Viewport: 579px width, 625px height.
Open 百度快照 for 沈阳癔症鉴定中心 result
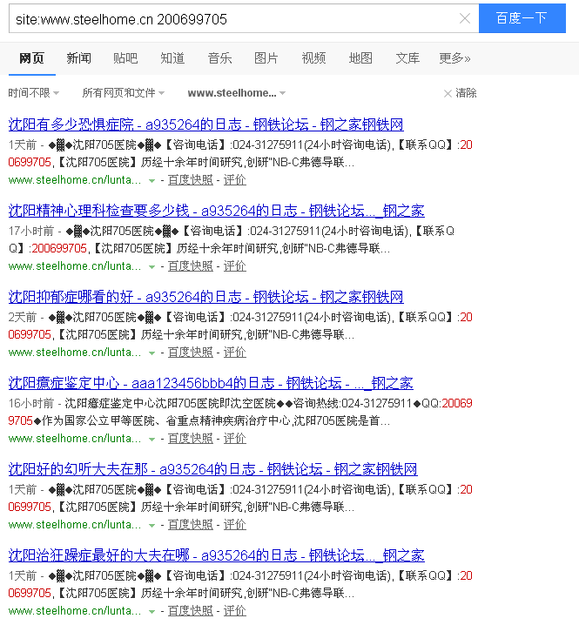point(191,439)
